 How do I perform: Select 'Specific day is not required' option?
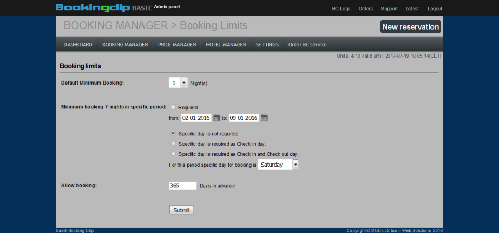pos(173,133)
